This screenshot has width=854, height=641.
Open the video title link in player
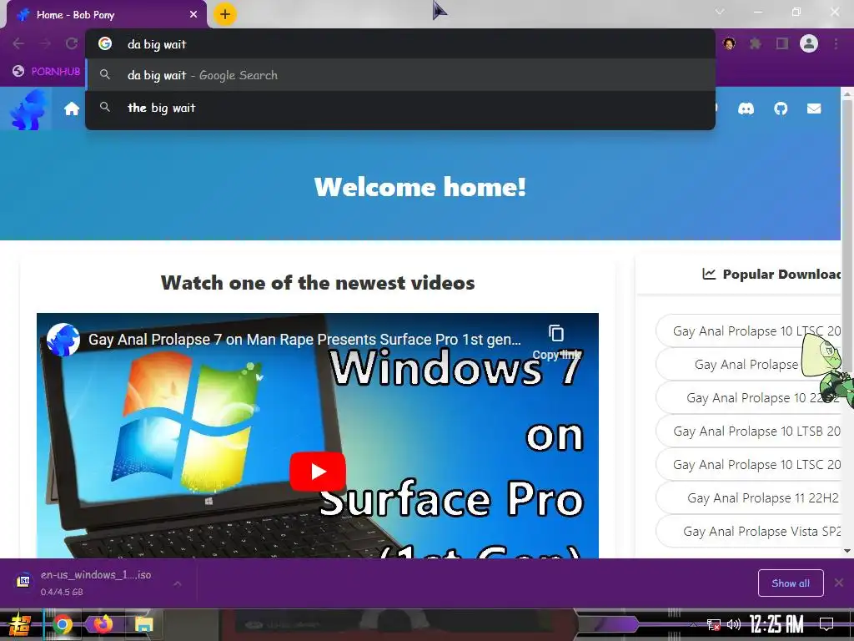pos(304,340)
